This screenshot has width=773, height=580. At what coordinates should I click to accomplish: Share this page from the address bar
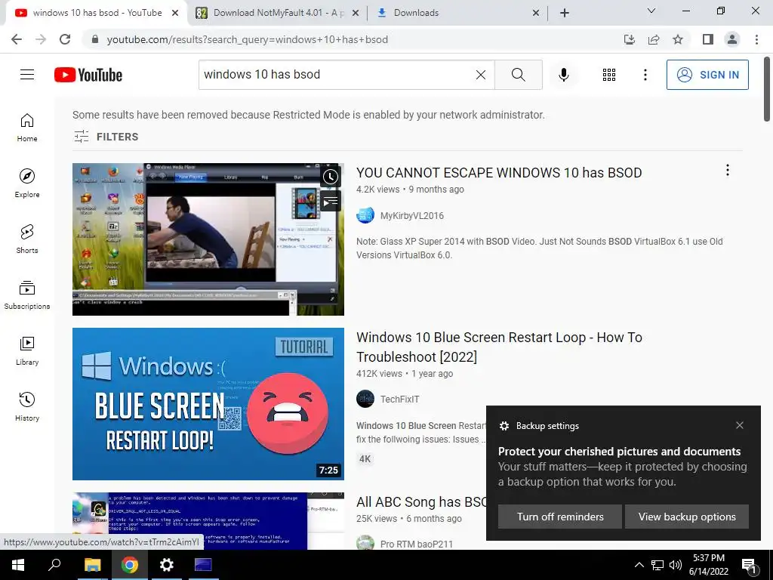pyautogui.click(x=654, y=39)
